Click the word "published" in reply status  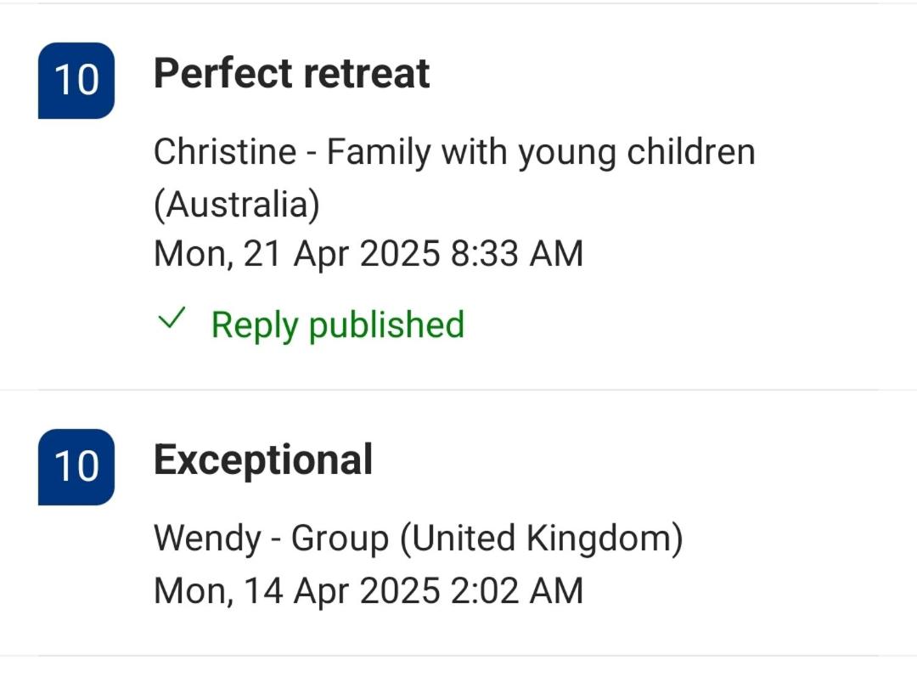tap(386, 324)
